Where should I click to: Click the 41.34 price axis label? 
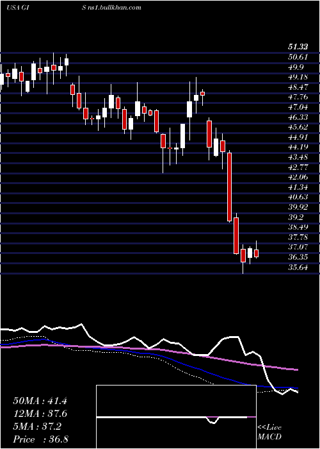[298, 187]
